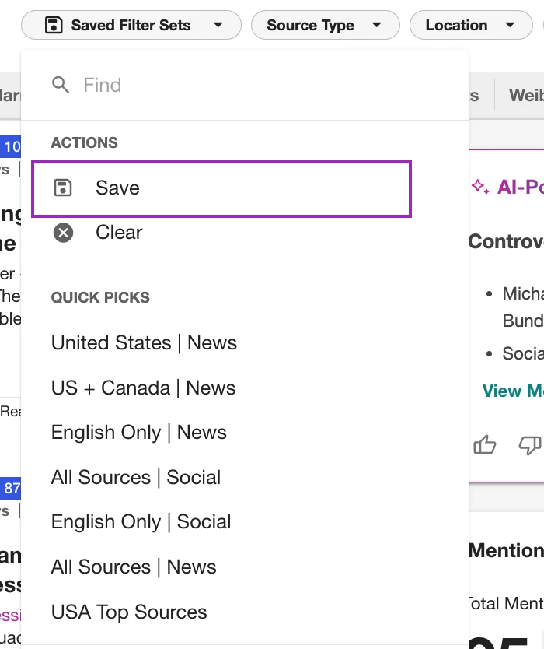
Task: Pick All Sources | Social filter set
Action: pyautogui.click(x=136, y=478)
